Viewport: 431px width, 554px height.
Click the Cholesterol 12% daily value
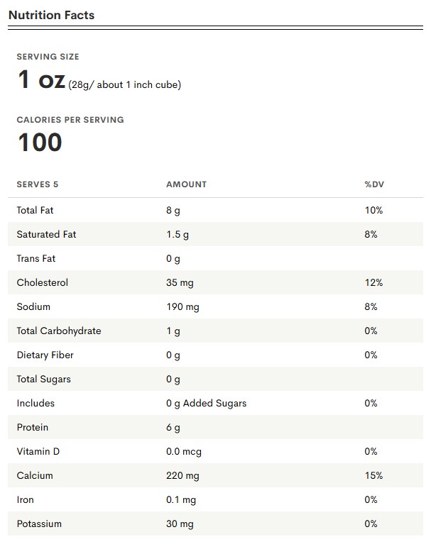pos(373,282)
